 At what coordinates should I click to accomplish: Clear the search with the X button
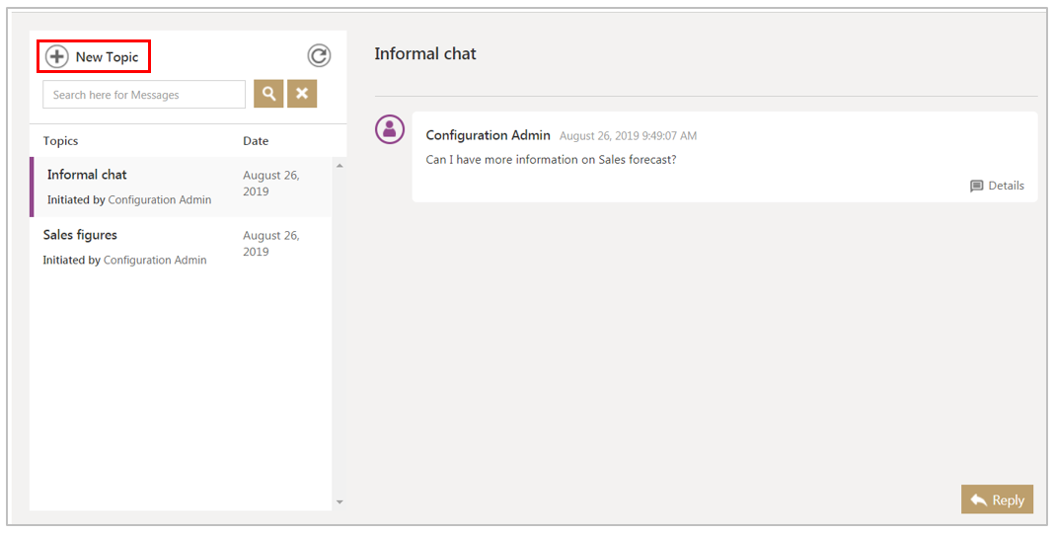[x=302, y=95]
